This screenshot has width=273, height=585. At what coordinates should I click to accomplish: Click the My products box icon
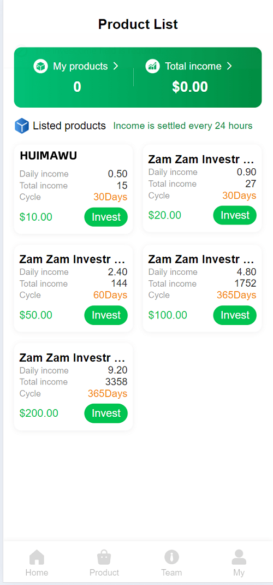point(40,67)
